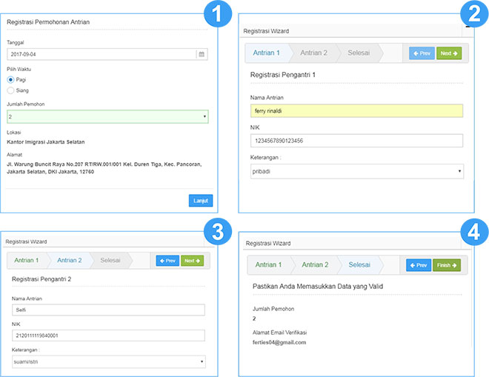This screenshot has height=377, width=489.
Task: Select the Pagi radio button
Action: 10,79
